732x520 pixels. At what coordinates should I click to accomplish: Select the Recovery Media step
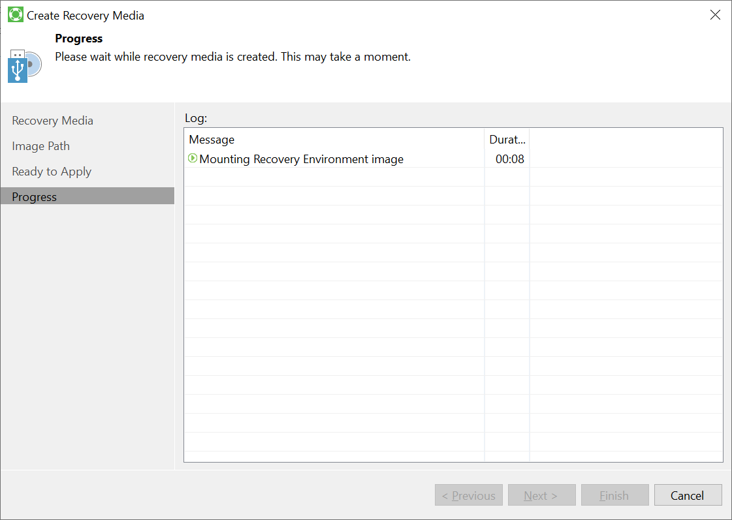pos(52,121)
